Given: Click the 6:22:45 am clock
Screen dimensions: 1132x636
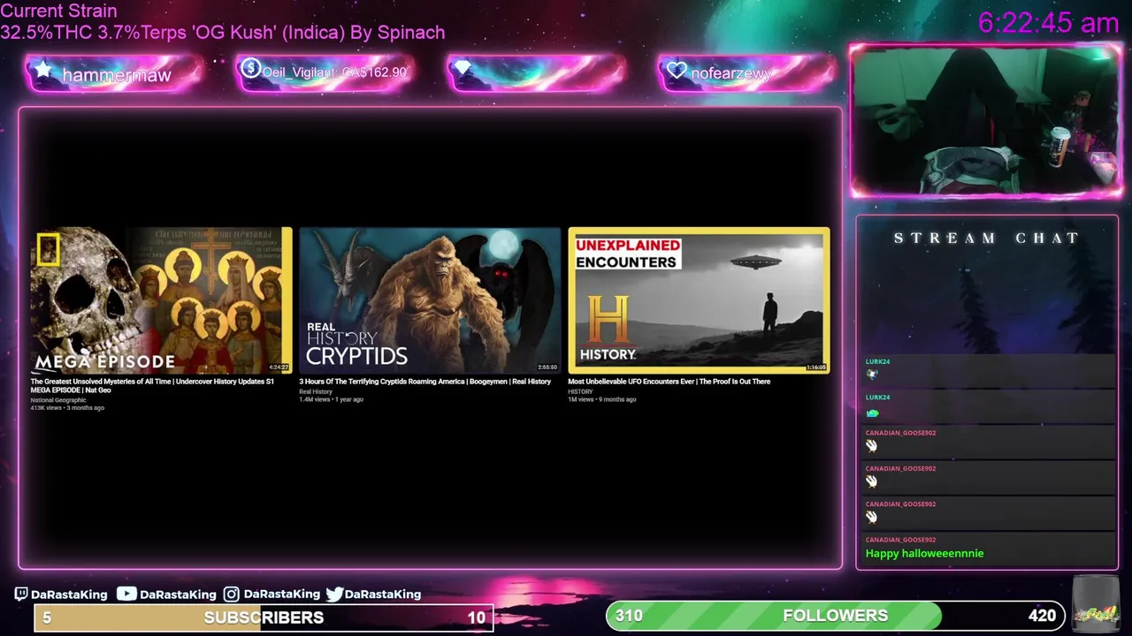Looking at the screenshot, I should [x=1049, y=23].
